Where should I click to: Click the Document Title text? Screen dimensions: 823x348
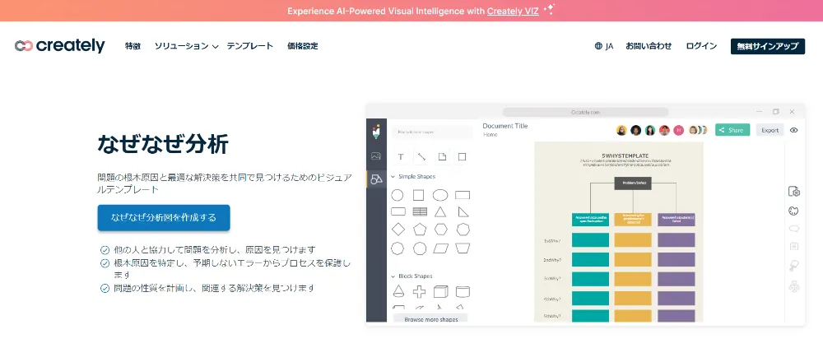[x=505, y=126]
